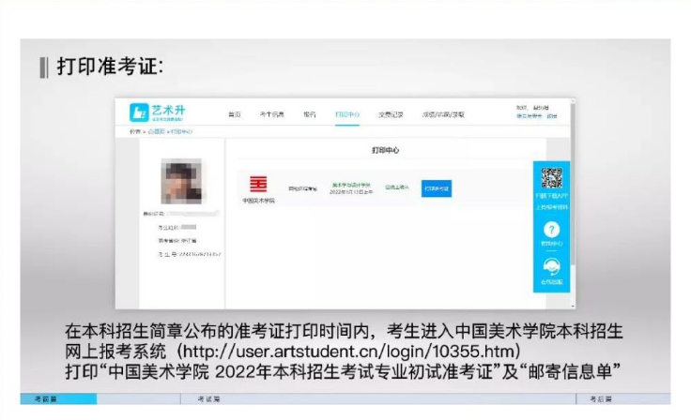Click the QR code for APP download
The height and width of the screenshot is (420, 691).
click(551, 177)
